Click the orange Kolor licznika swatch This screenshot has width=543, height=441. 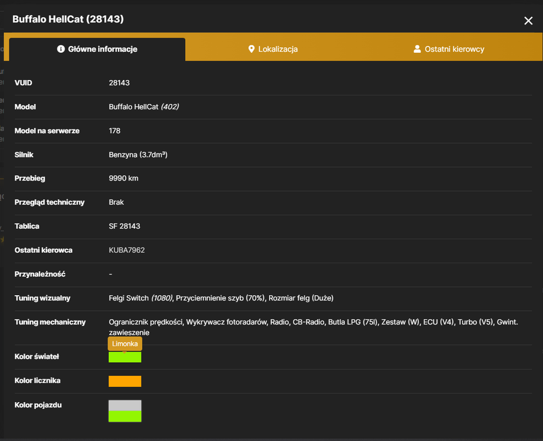125,381
